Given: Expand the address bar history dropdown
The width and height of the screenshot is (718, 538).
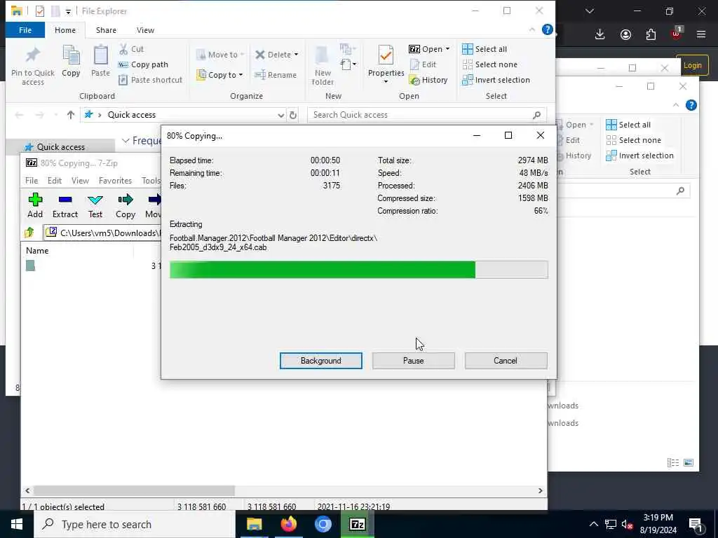Looking at the screenshot, I should (x=281, y=116).
